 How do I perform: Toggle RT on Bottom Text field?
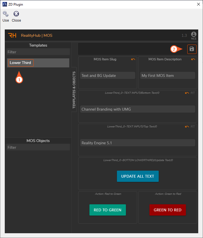coord(193,93)
